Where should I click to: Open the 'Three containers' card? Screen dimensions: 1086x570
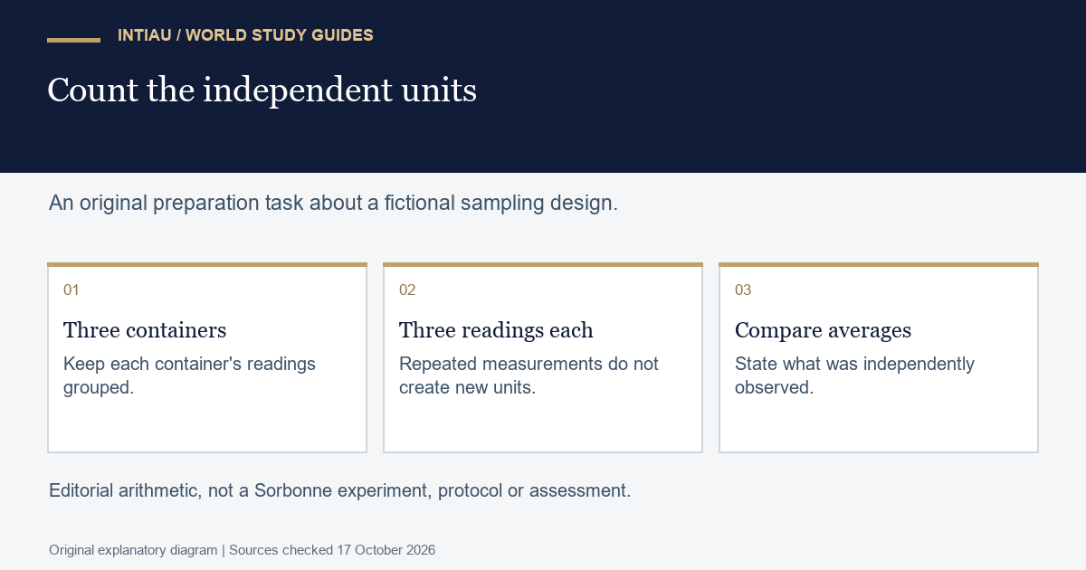pyautogui.click(x=207, y=357)
